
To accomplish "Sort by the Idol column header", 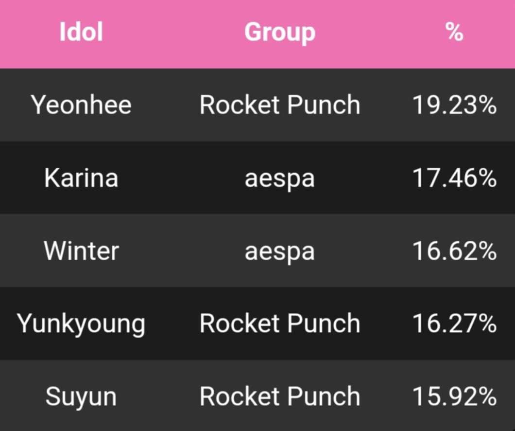I will [81, 33].
